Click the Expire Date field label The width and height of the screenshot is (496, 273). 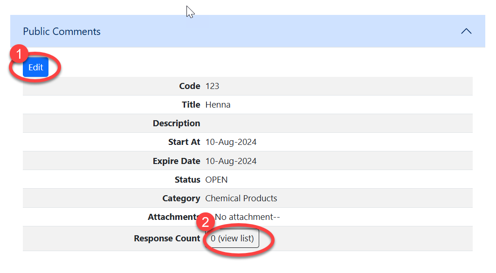176,161
